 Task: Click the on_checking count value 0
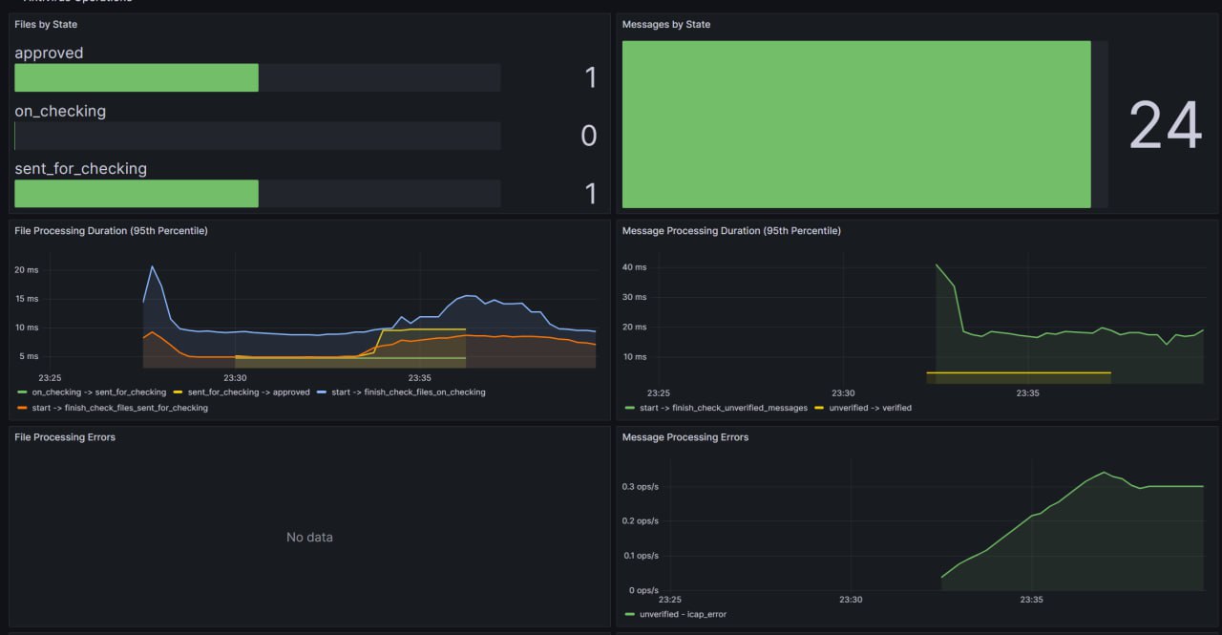589,136
